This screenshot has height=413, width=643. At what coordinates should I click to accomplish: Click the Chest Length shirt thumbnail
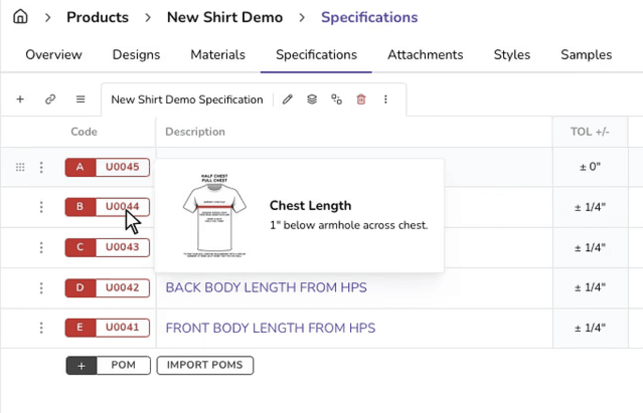(214, 216)
